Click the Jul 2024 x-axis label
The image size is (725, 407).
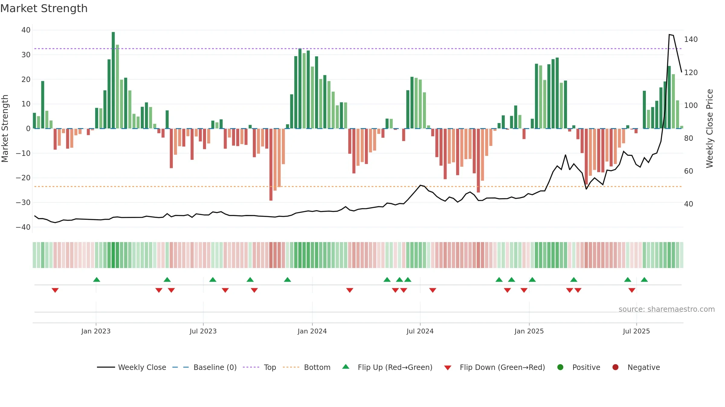[420, 331]
